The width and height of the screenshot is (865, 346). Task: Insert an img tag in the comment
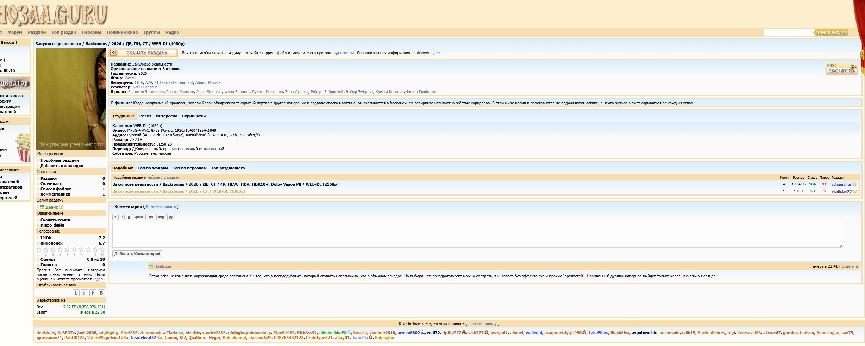click(x=161, y=217)
